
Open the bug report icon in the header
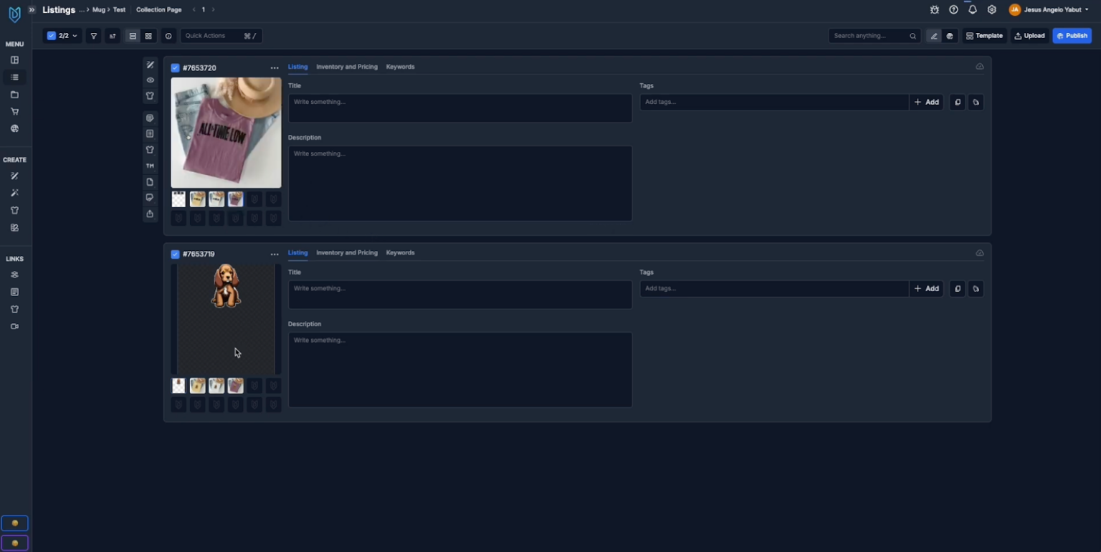click(x=934, y=10)
